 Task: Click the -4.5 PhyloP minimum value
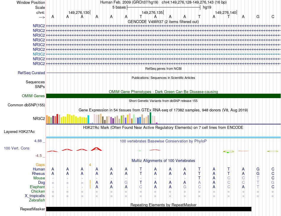point(38,156)
